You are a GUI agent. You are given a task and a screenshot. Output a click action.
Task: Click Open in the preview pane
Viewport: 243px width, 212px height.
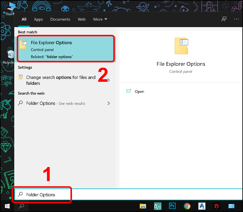tap(139, 91)
